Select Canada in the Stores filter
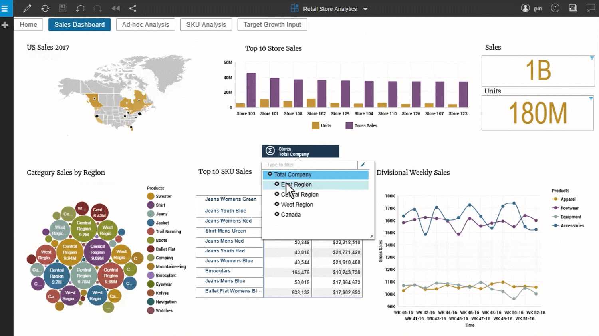The image size is (599, 336). pyautogui.click(x=291, y=215)
